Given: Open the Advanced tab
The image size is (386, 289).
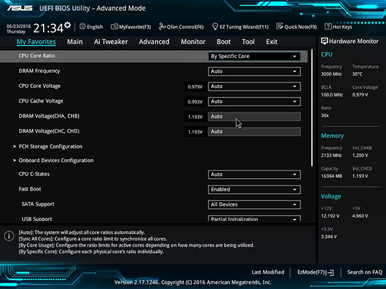Looking at the screenshot, I should click(x=154, y=42).
